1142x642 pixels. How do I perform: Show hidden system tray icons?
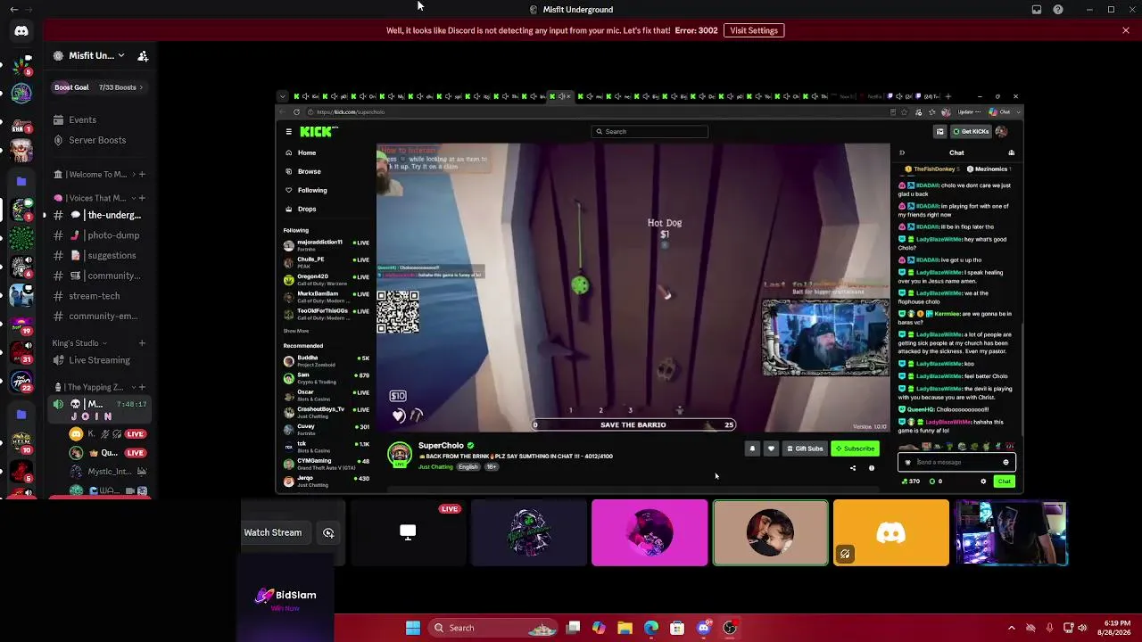1011,628
